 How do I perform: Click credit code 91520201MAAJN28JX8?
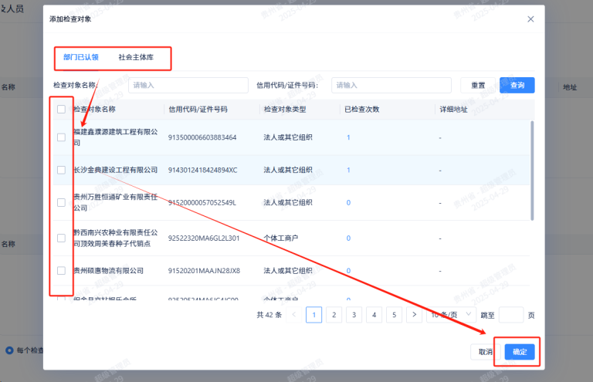[204, 271]
